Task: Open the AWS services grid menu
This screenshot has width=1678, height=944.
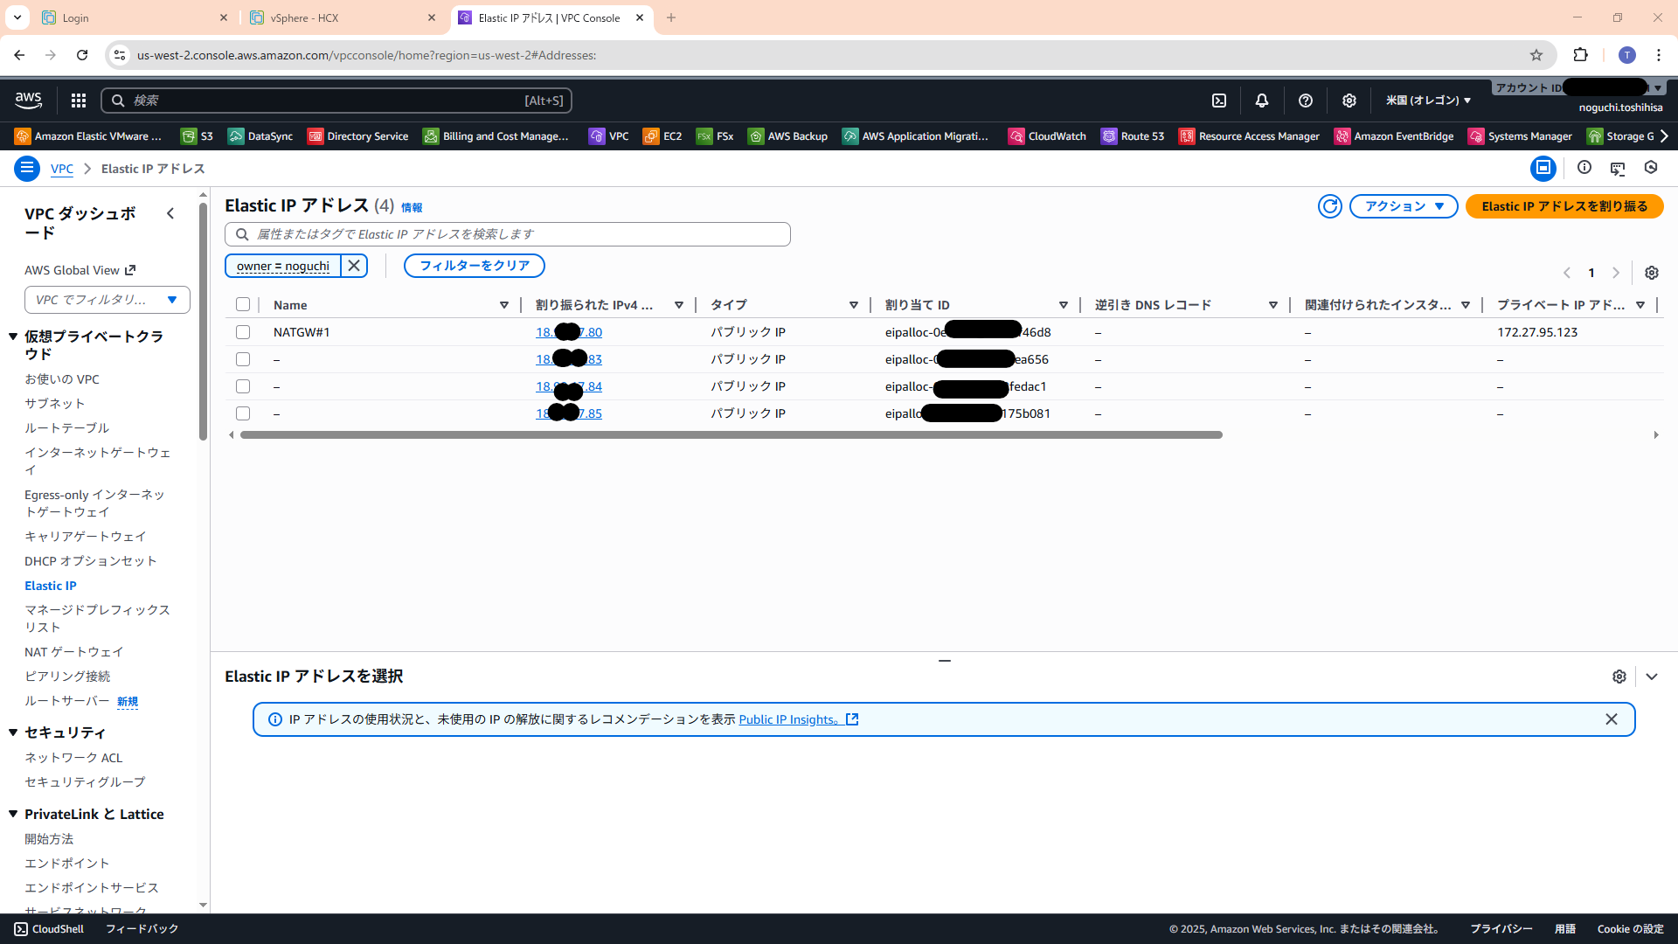Action: point(79,101)
